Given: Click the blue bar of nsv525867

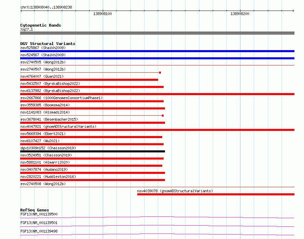Looking at the screenshot, I should coord(157,51).
